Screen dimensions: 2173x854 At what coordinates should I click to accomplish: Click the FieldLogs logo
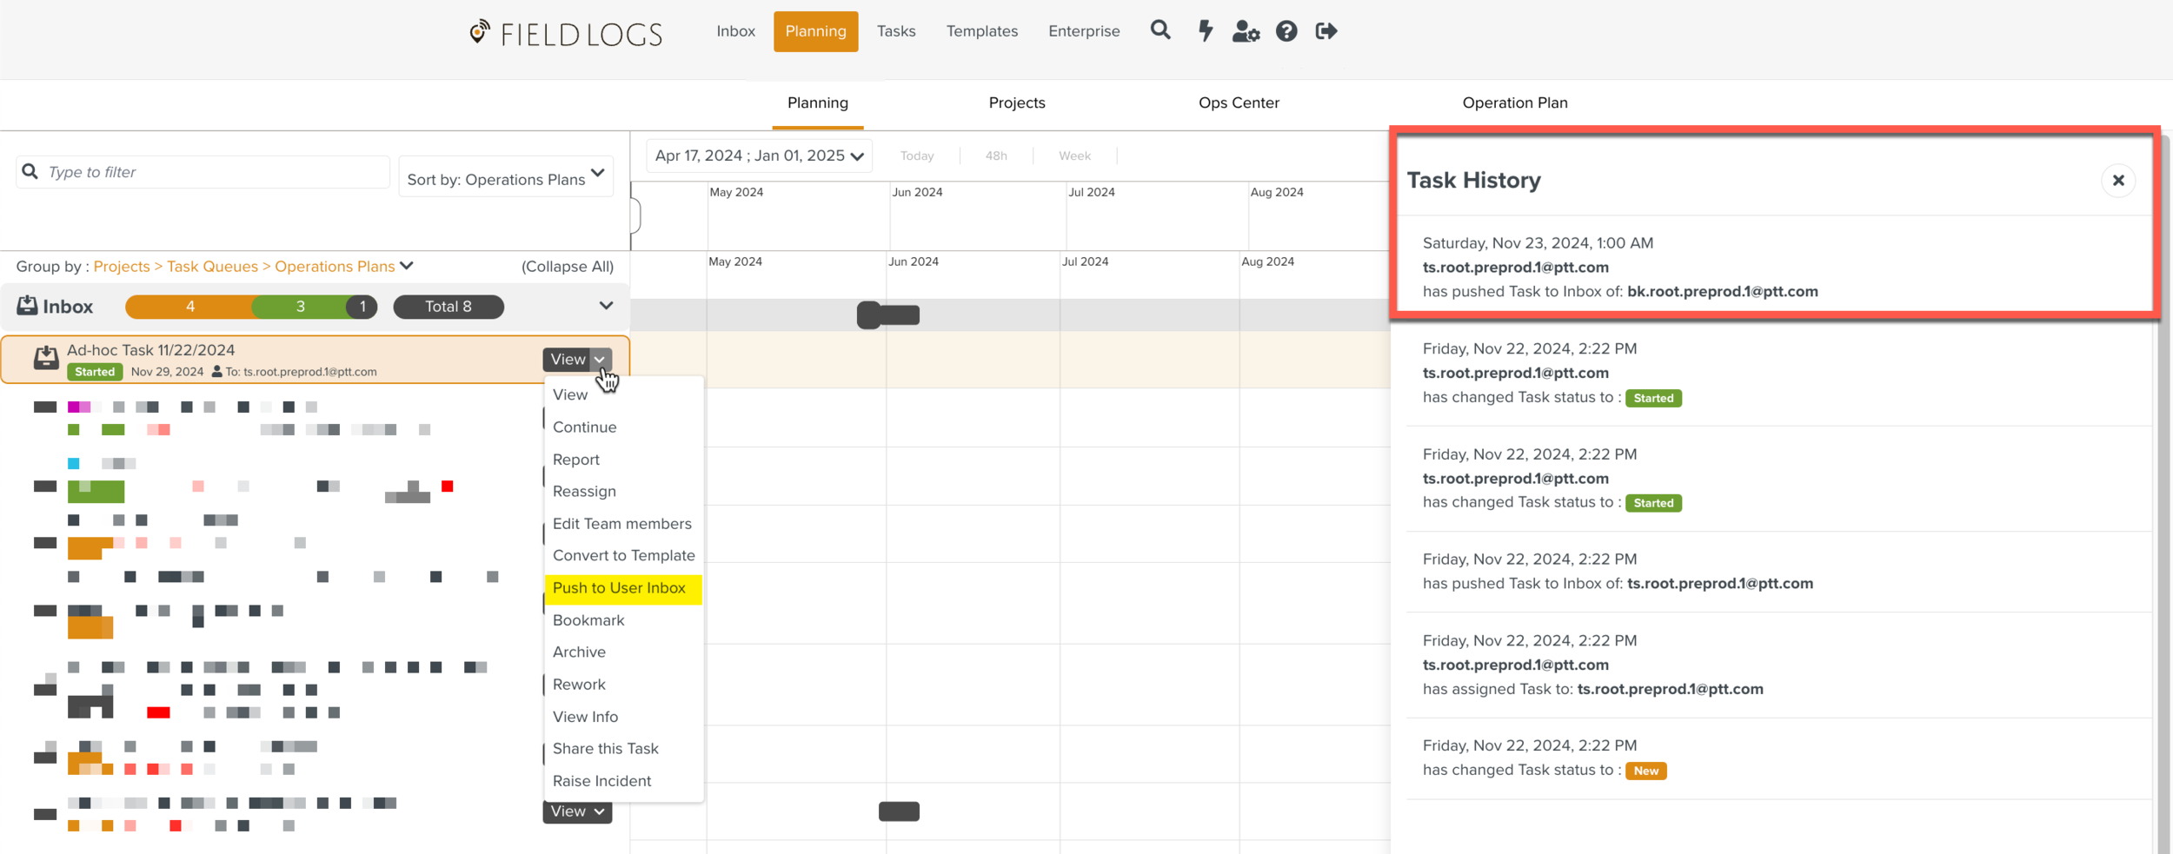[x=566, y=33]
